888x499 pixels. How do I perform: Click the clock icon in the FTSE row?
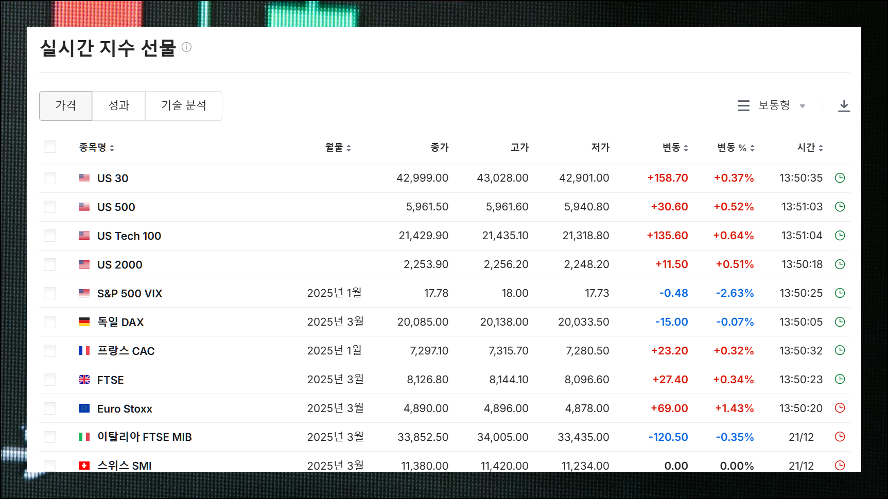840,379
